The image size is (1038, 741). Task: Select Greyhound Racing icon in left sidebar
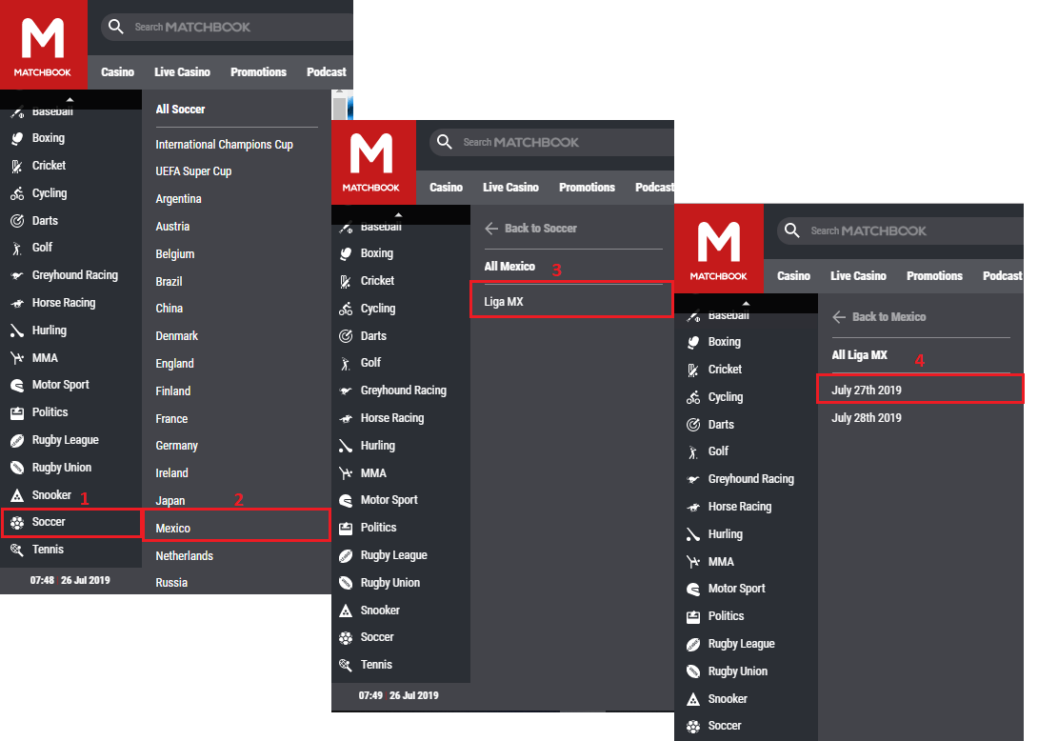pyautogui.click(x=17, y=275)
